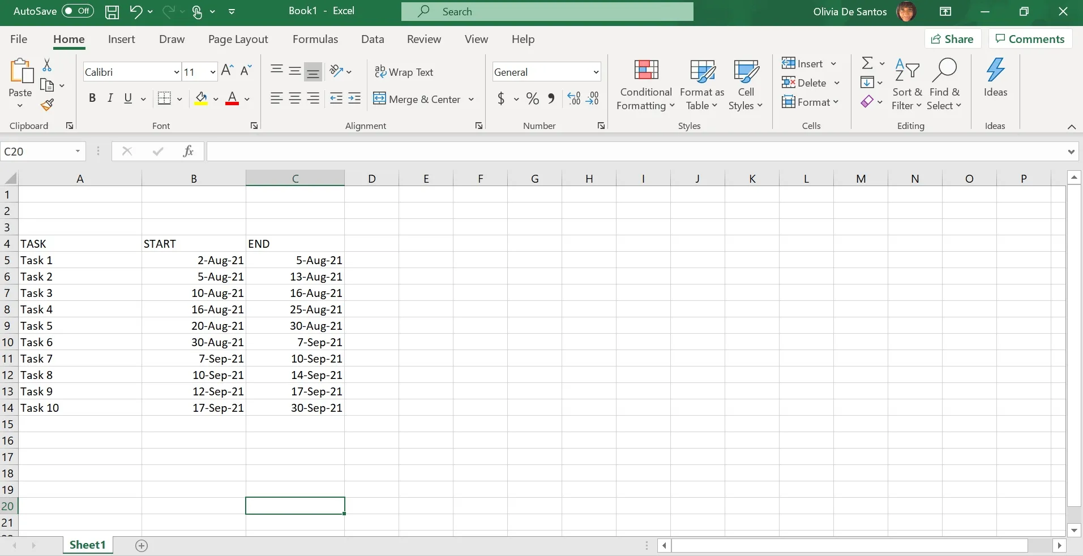Open Conditional Formatting options
1083x556 pixels.
(x=645, y=85)
